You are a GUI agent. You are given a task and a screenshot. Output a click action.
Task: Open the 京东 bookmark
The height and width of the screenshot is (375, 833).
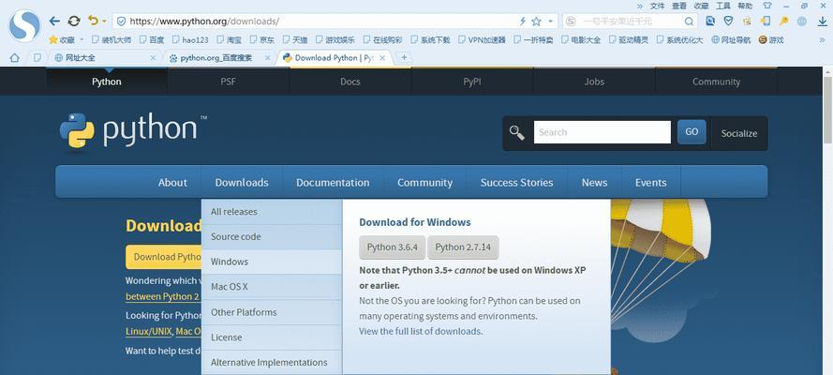262,39
